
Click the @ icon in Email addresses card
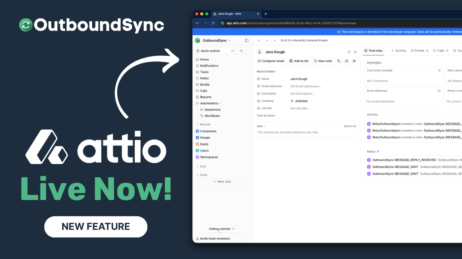[439, 91]
